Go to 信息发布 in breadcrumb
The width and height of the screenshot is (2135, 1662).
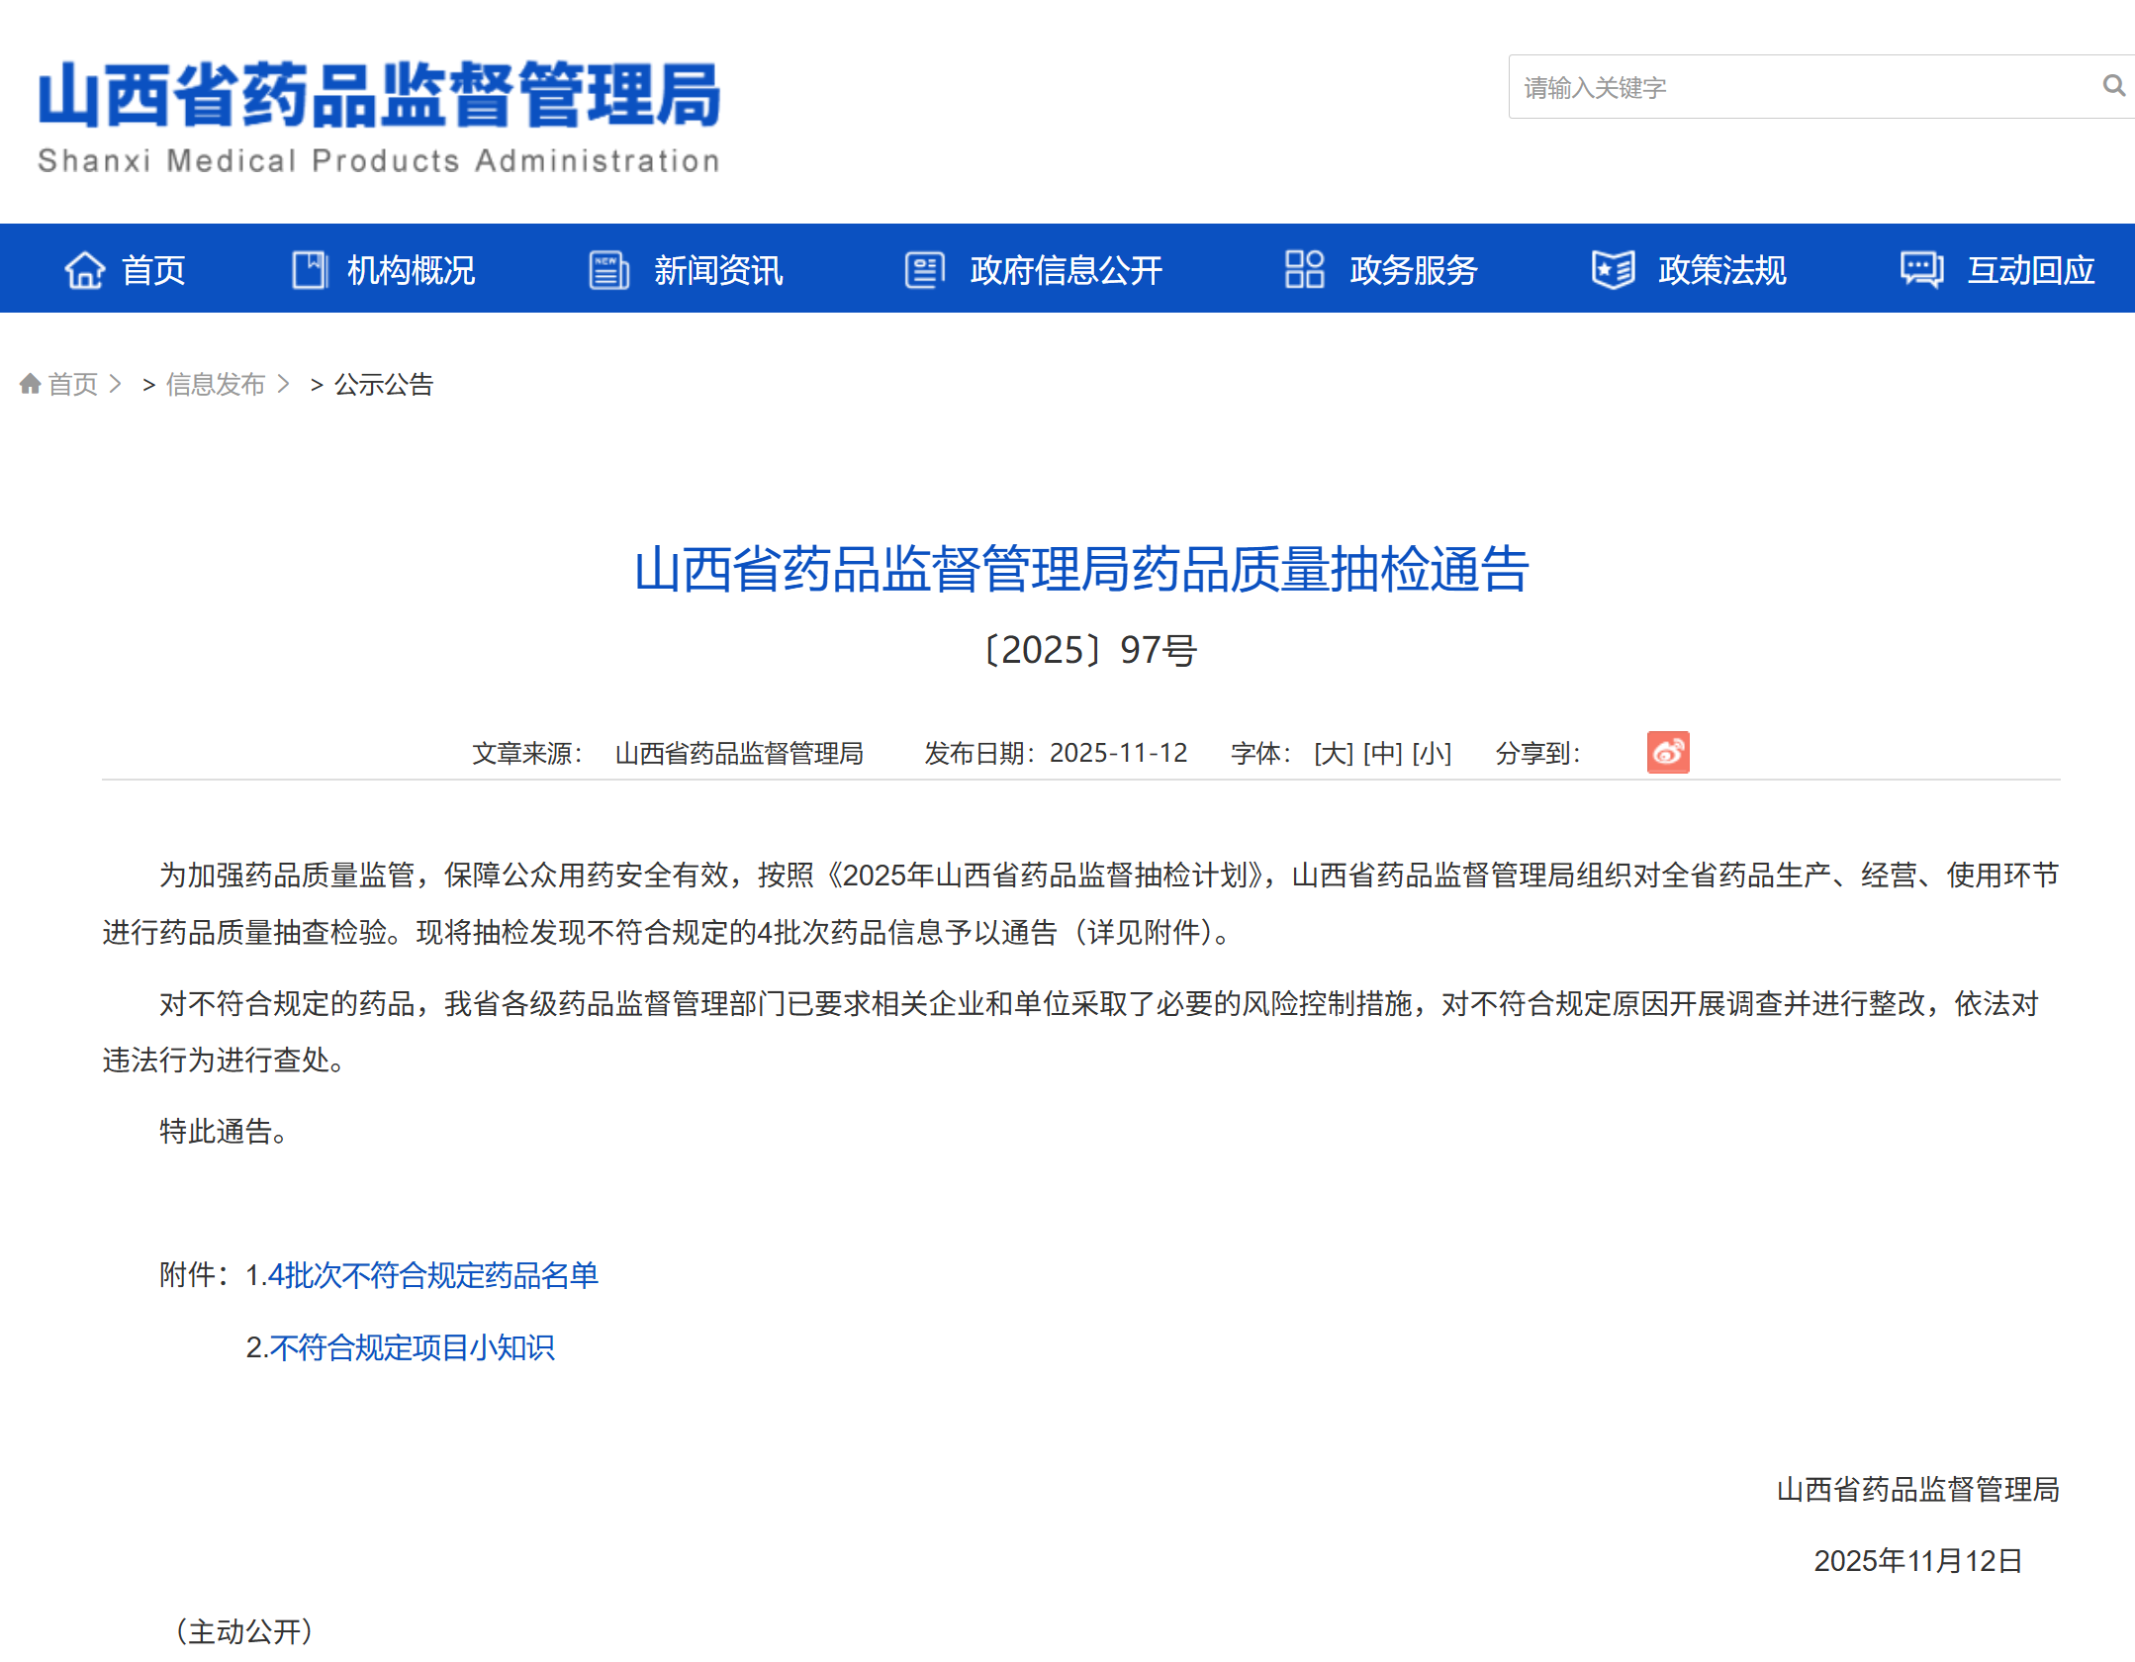215,384
